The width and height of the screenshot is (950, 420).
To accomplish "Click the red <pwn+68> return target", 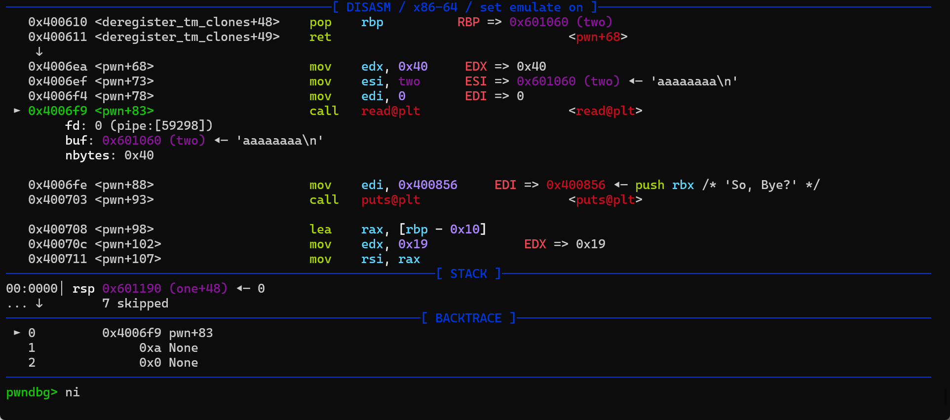I will click(x=598, y=37).
